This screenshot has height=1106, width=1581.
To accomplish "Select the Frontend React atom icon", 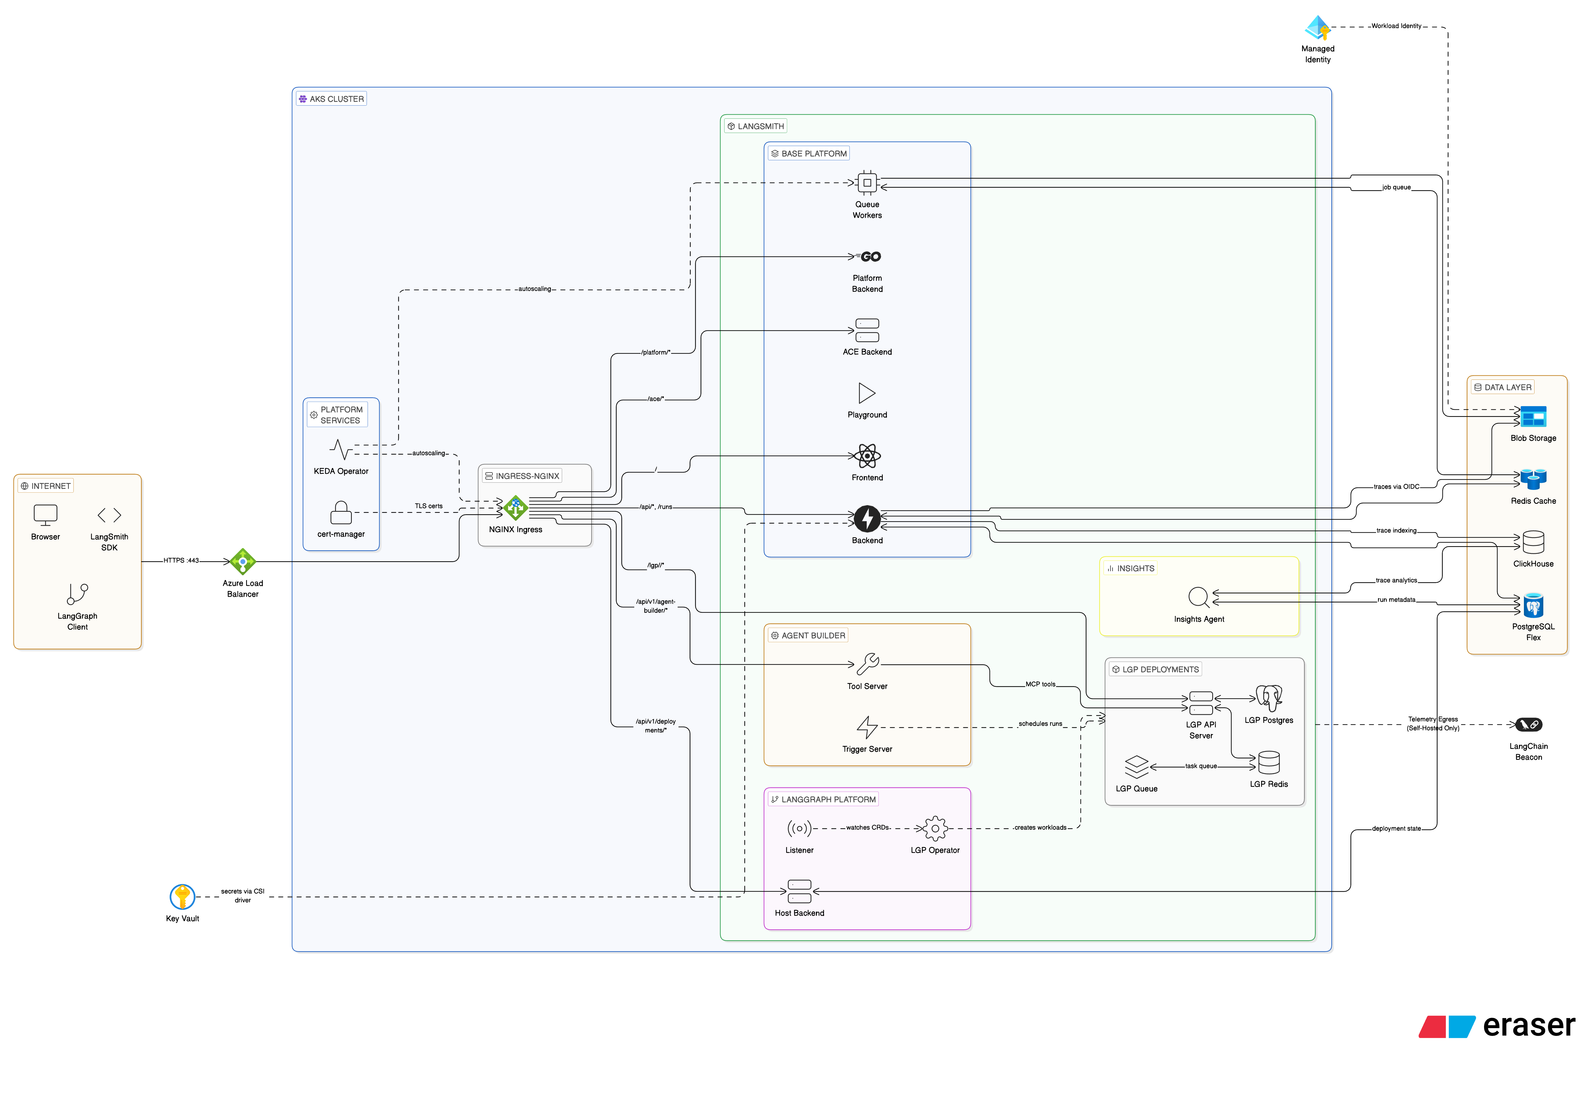I will click(x=867, y=456).
